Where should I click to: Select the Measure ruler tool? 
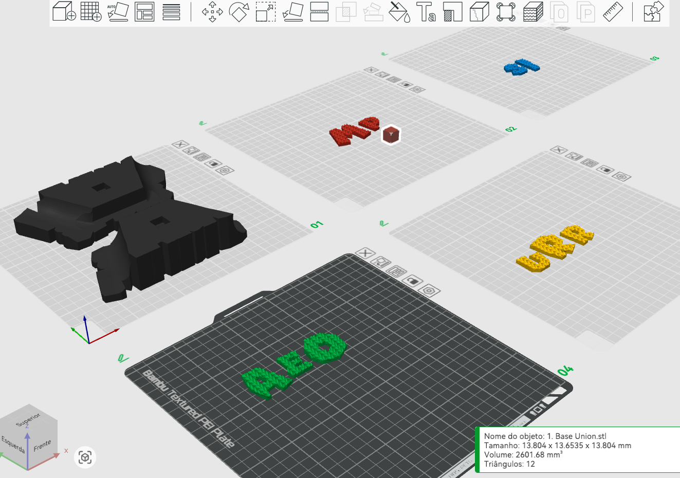click(x=613, y=11)
